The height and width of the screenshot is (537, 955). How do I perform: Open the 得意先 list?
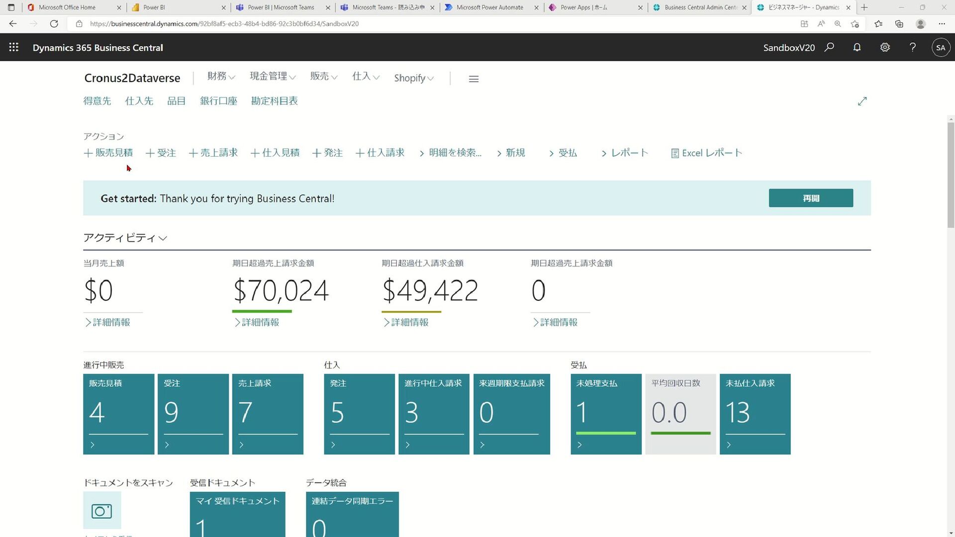click(97, 101)
